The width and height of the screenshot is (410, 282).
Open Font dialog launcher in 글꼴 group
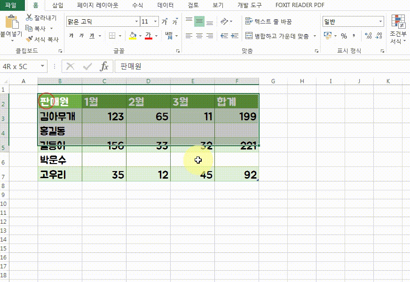pos(178,51)
